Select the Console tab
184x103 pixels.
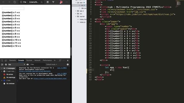click(x=21, y=60)
